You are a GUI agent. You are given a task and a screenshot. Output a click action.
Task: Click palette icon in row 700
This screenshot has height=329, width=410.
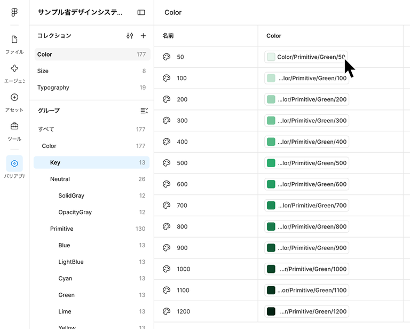pyautogui.click(x=167, y=205)
